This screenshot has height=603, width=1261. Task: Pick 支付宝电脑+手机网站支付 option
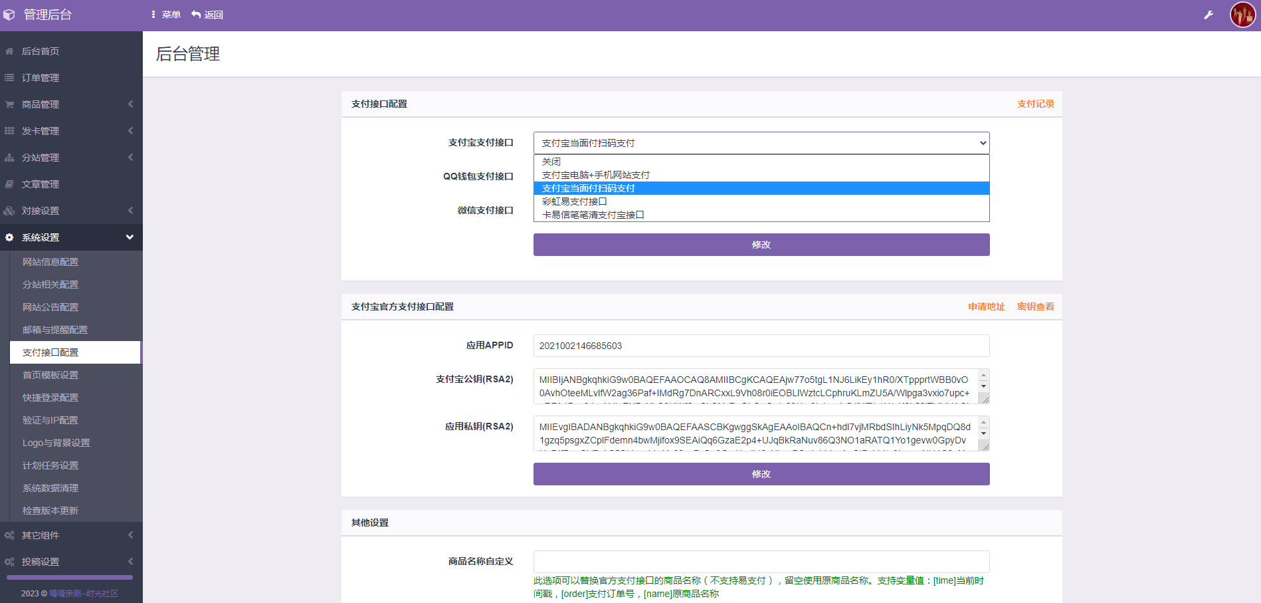pos(596,175)
